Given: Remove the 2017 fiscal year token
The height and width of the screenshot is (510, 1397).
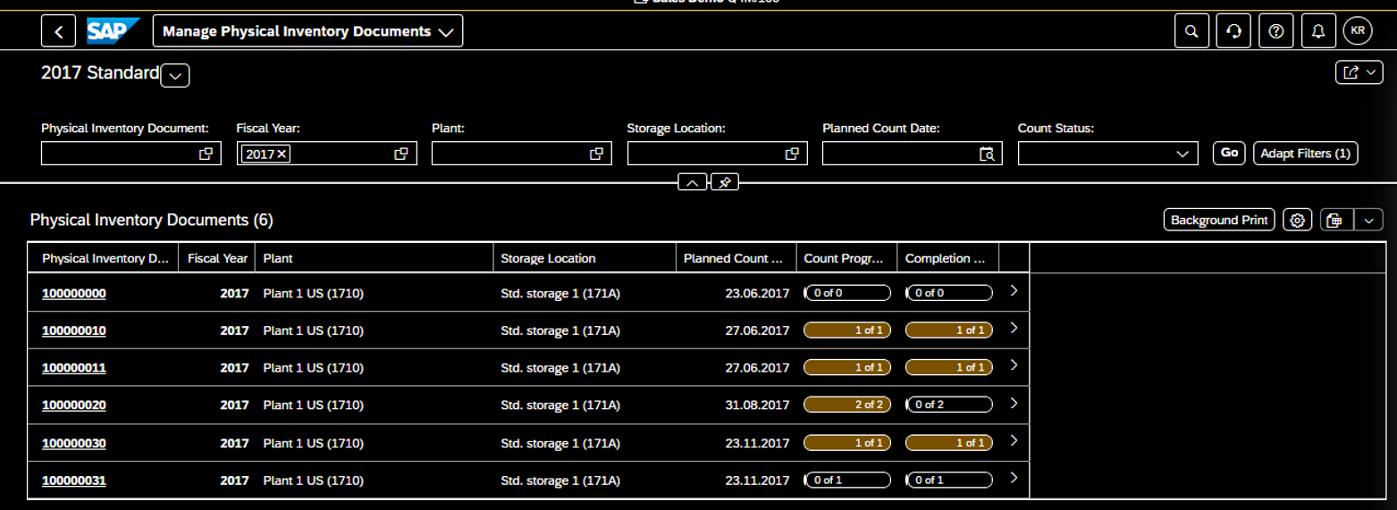Looking at the screenshot, I should [x=282, y=155].
